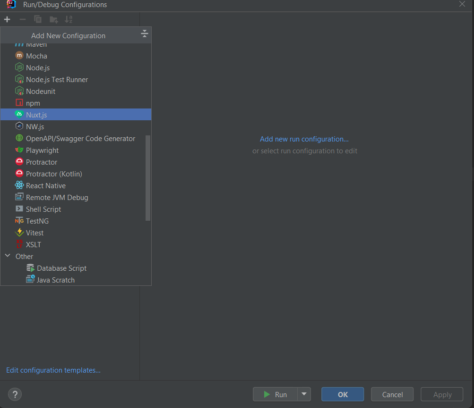Select Protractor (Kotlin) text entry

(x=54, y=174)
